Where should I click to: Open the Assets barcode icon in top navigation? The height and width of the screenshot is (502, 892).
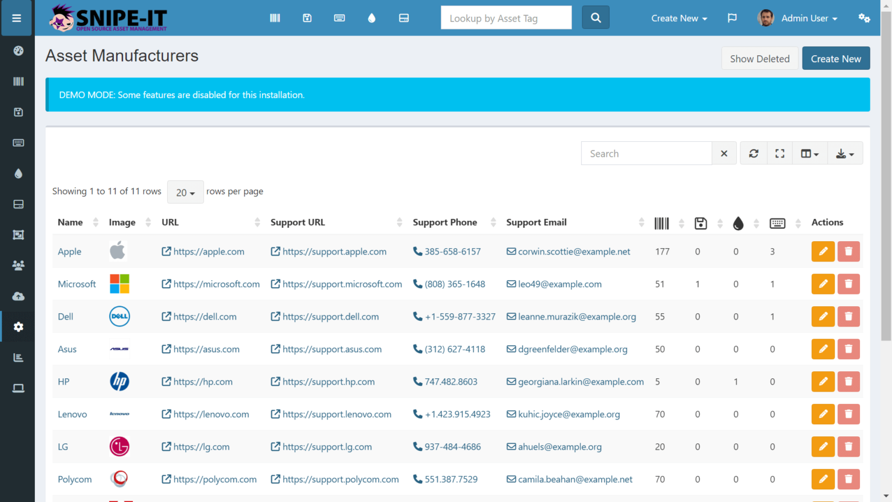[x=275, y=18]
